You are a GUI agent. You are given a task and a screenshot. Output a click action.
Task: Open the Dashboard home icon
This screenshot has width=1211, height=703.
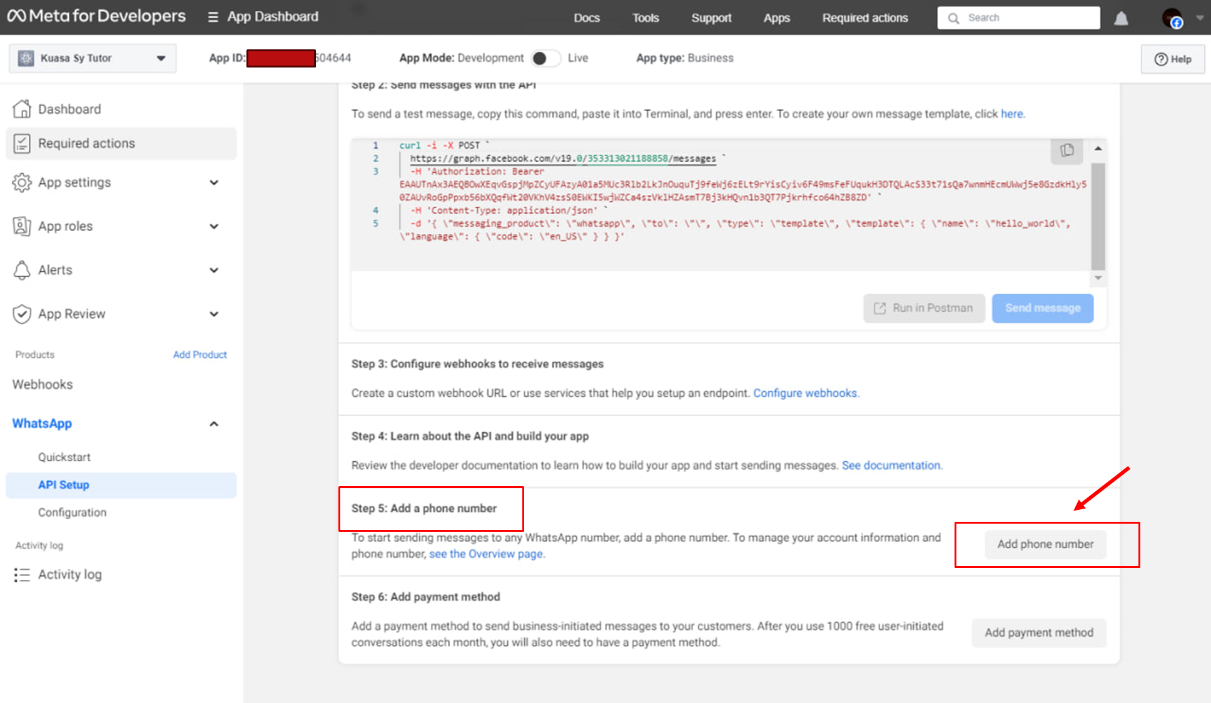pyautogui.click(x=22, y=109)
